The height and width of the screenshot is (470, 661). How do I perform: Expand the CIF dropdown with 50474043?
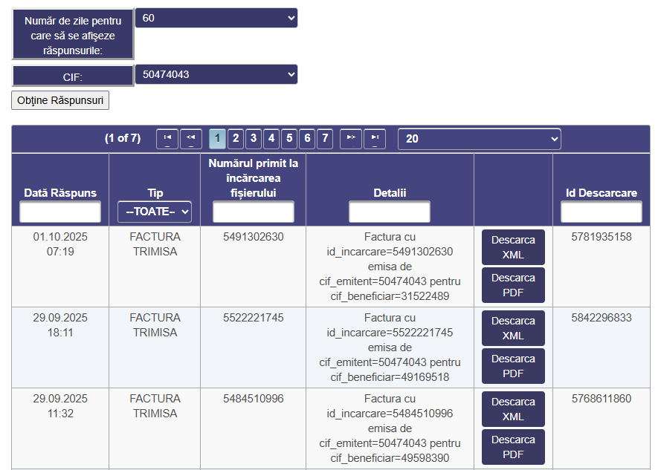tap(216, 74)
